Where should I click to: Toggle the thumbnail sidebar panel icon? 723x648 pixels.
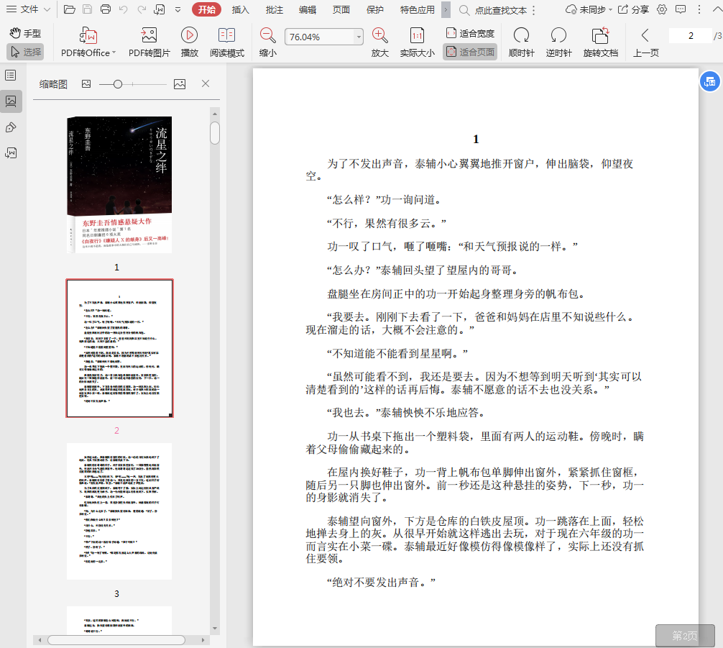11,101
